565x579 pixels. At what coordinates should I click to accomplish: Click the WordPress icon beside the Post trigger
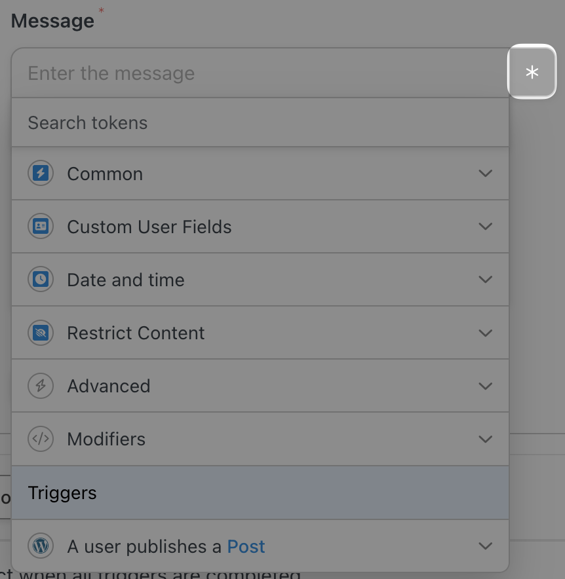(41, 546)
